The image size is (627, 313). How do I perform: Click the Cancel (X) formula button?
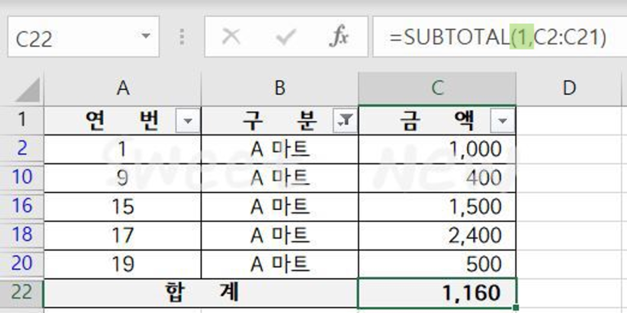click(x=231, y=37)
